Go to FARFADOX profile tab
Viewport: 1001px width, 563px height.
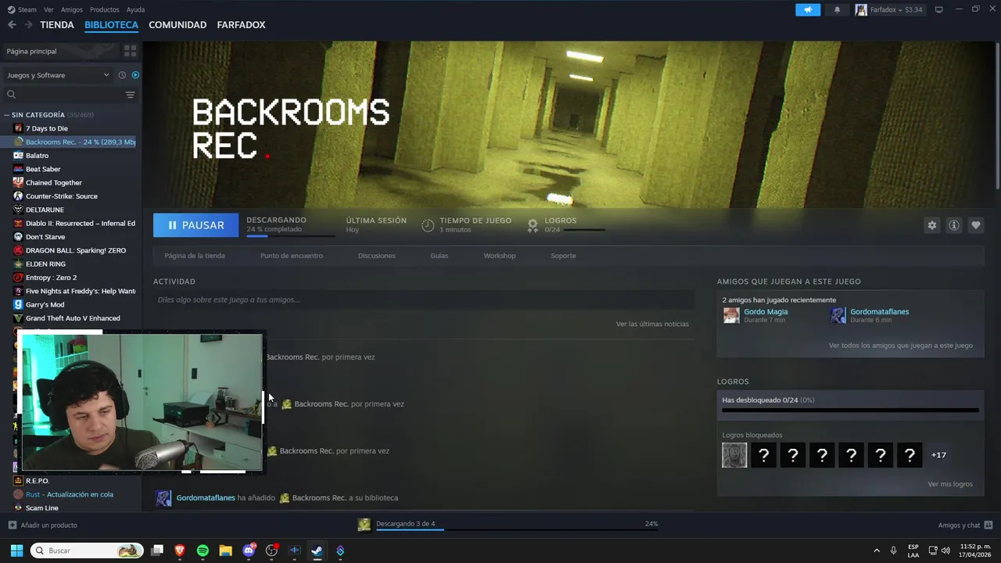coord(241,25)
